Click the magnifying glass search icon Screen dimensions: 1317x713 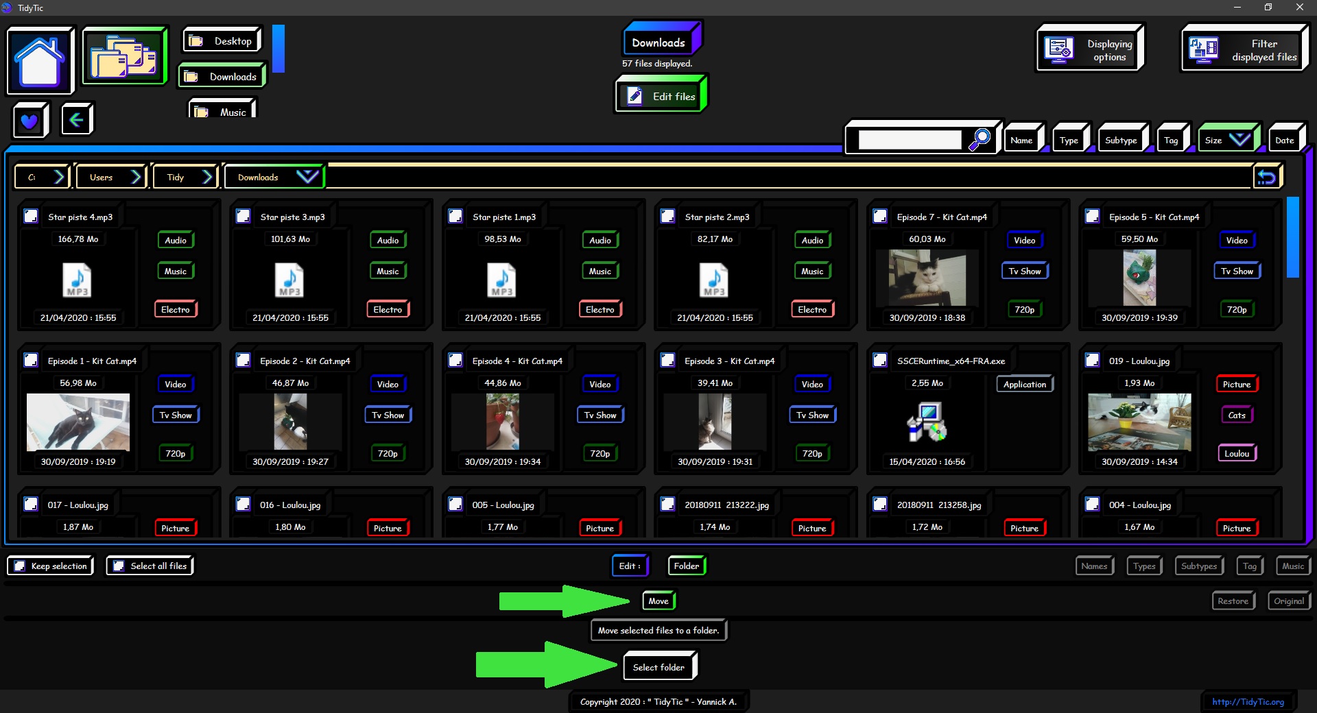(x=980, y=139)
